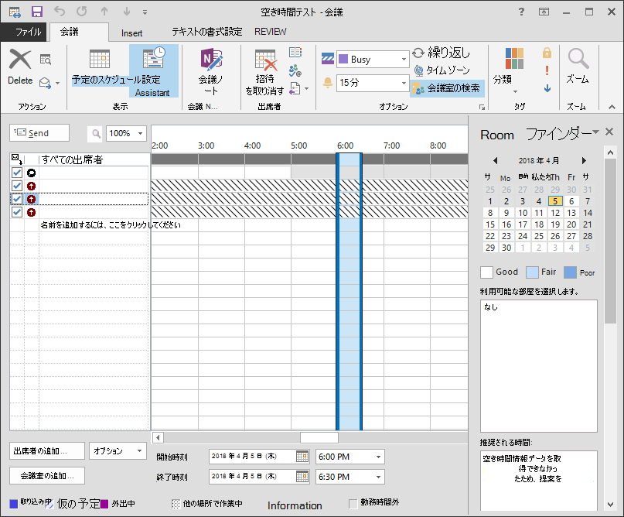Select April 12 in the mini calendar

(555, 213)
